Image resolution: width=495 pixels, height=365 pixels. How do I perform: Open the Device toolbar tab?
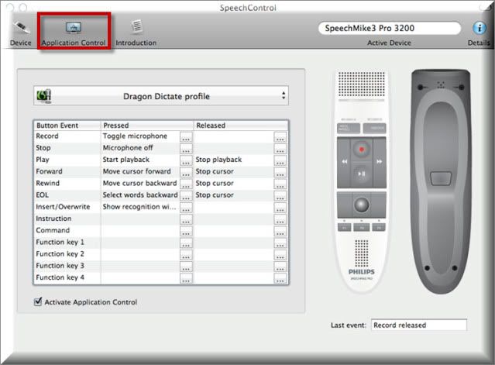click(21, 33)
